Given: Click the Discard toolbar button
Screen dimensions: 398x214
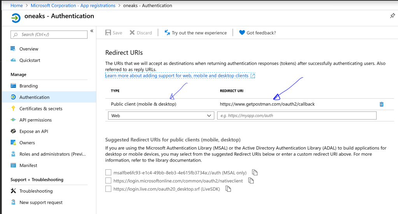Looking at the screenshot, I should point(140,33).
